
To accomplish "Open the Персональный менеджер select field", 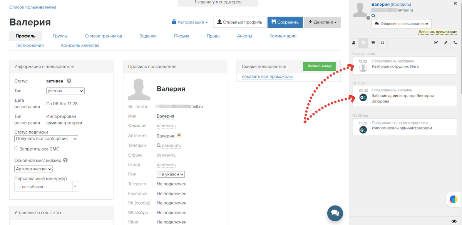I will (x=46, y=187).
